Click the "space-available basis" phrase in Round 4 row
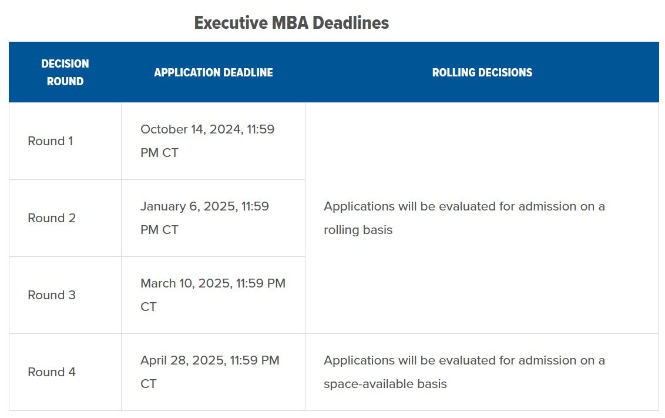The width and height of the screenshot is (665, 418). click(x=385, y=384)
